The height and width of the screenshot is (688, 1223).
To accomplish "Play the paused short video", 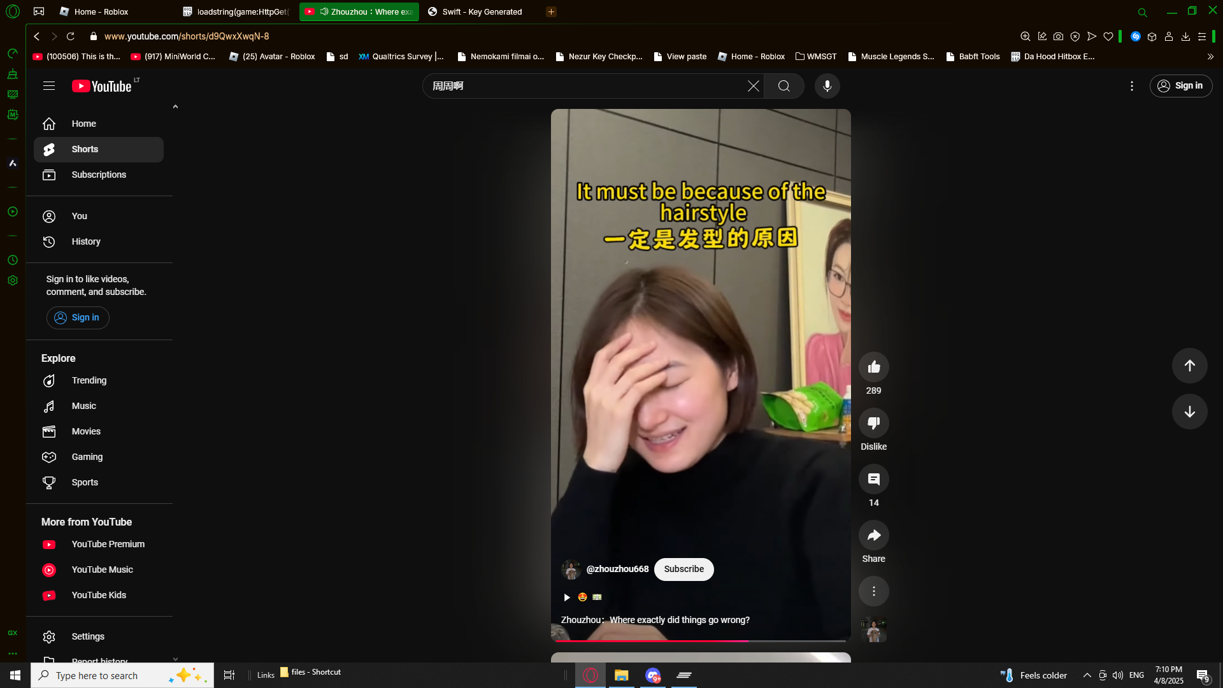I will coord(566,597).
